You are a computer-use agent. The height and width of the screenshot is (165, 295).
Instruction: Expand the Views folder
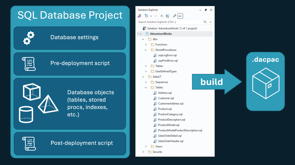pyautogui.click(x=146, y=146)
